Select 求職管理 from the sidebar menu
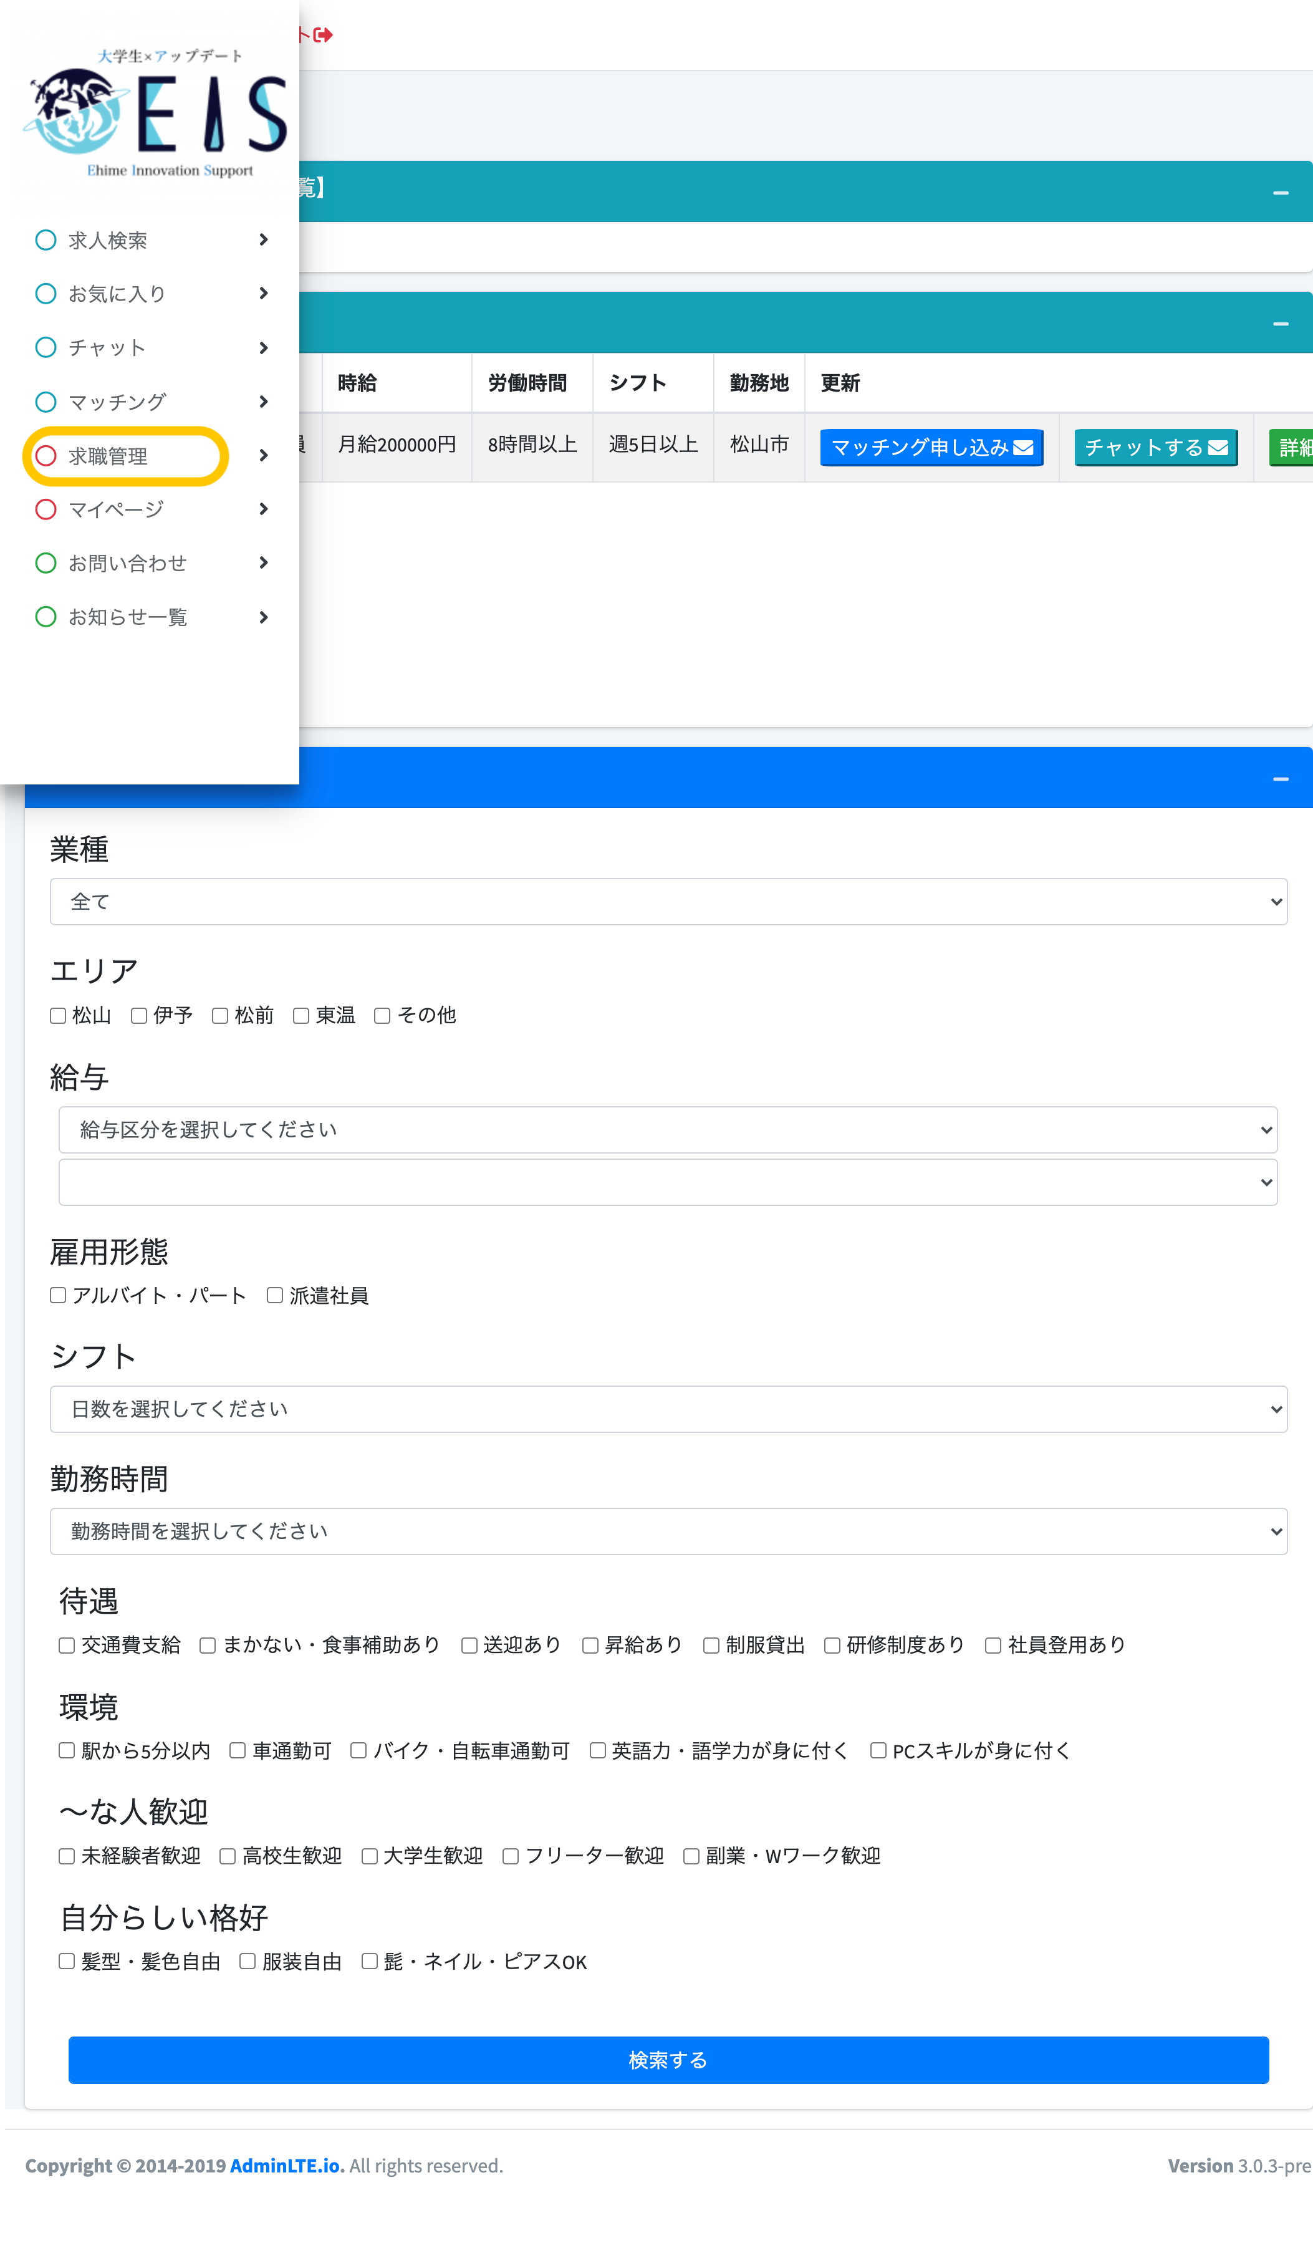The height and width of the screenshot is (2261, 1313). pyautogui.click(x=110, y=456)
